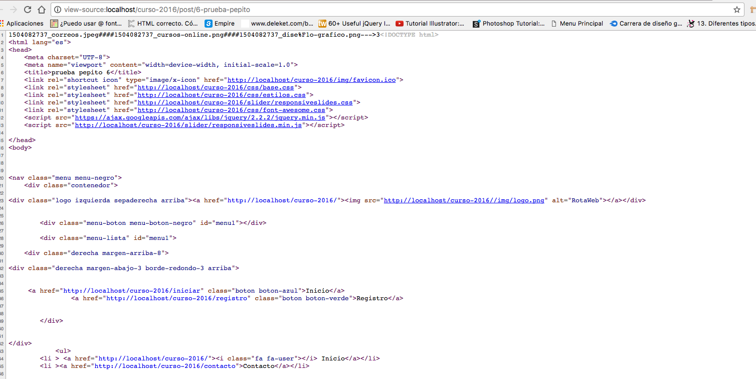Viewport: 756px width, 379px height.
Task: Click the Home icon in browser toolbar
Action: tap(42, 10)
